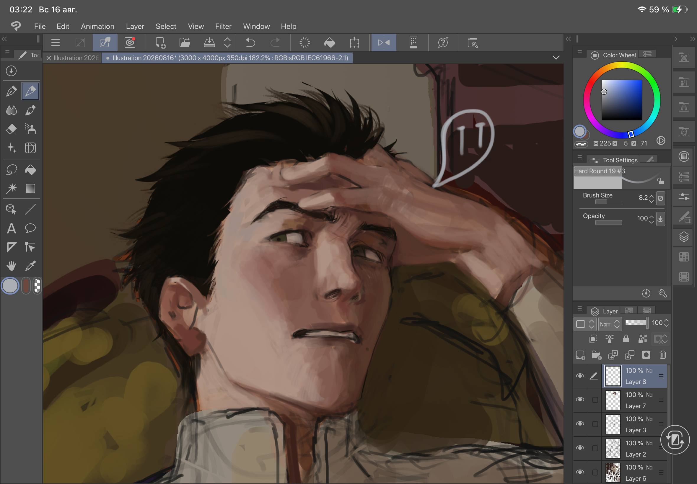The image size is (697, 484).
Task: Open the tool palette download arrow button
Action: (x=11, y=71)
